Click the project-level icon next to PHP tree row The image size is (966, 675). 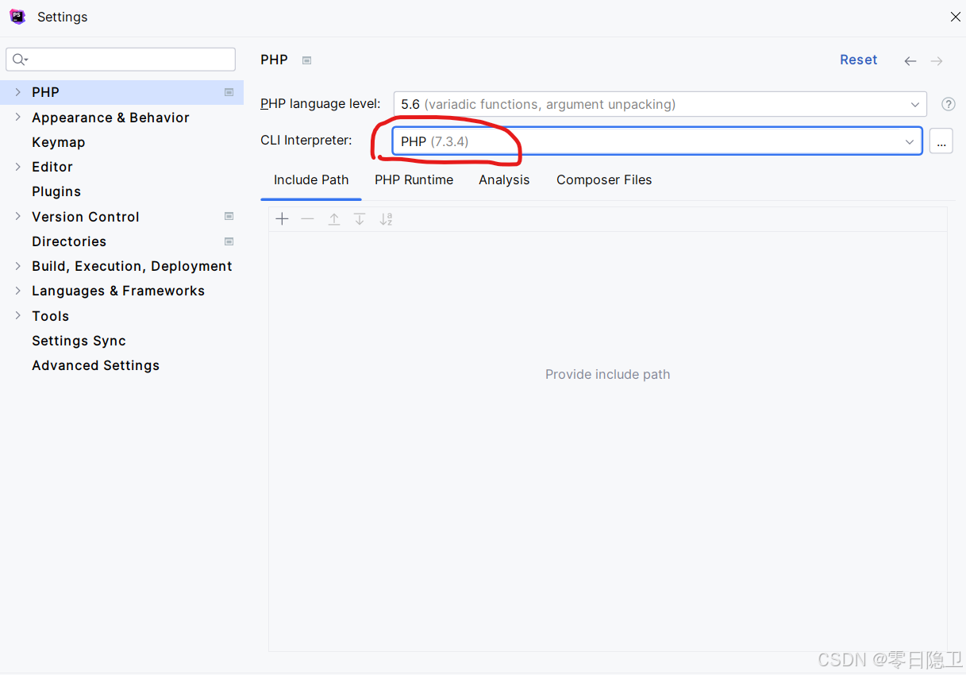[x=229, y=92]
